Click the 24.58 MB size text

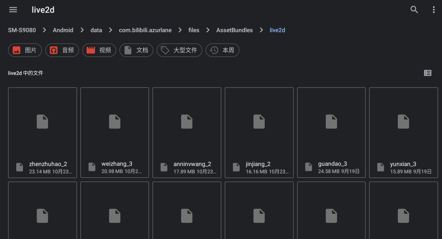(329, 171)
